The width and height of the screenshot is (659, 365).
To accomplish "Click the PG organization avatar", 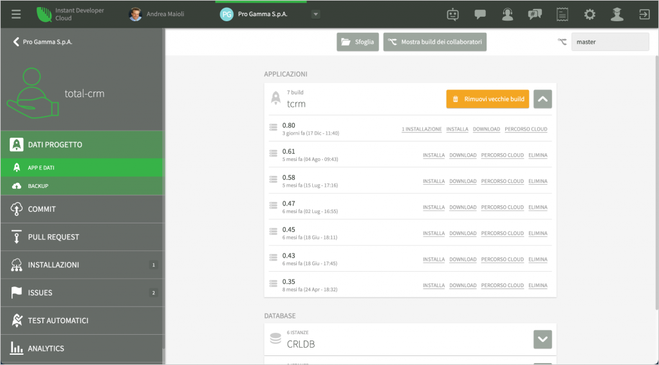I will pyautogui.click(x=227, y=14).
